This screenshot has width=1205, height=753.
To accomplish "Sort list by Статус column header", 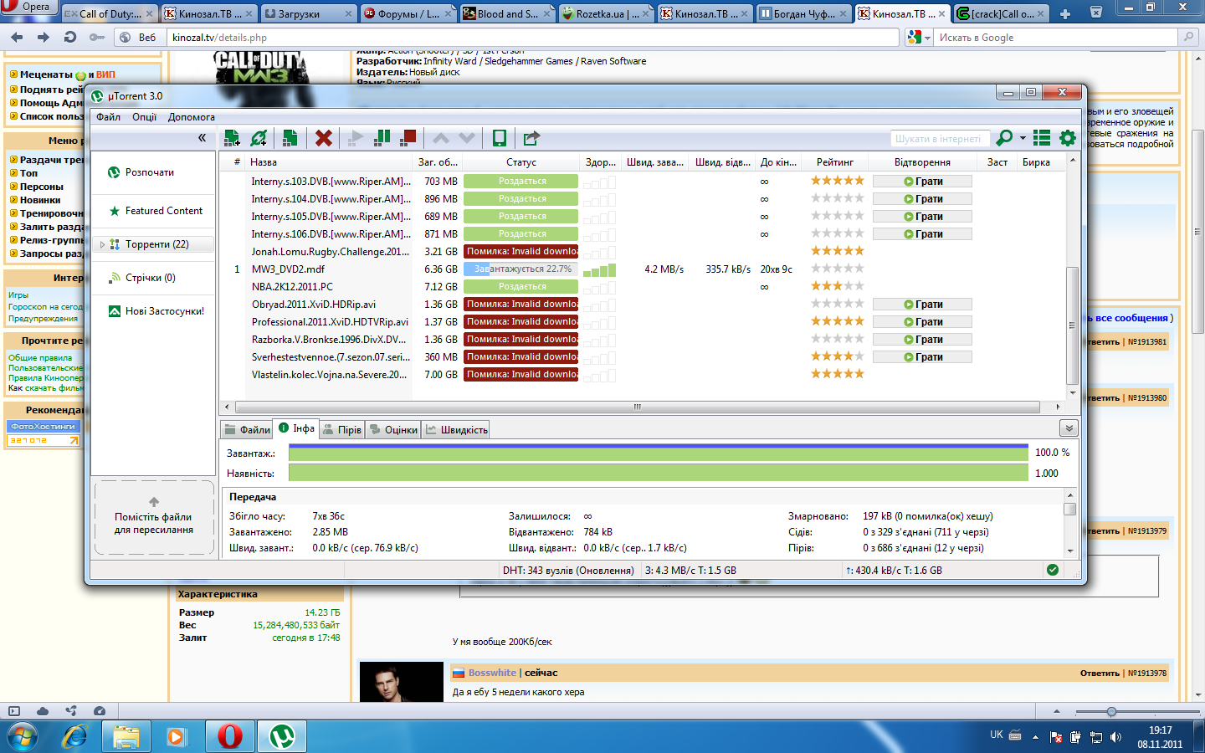I will click(520, 162).
